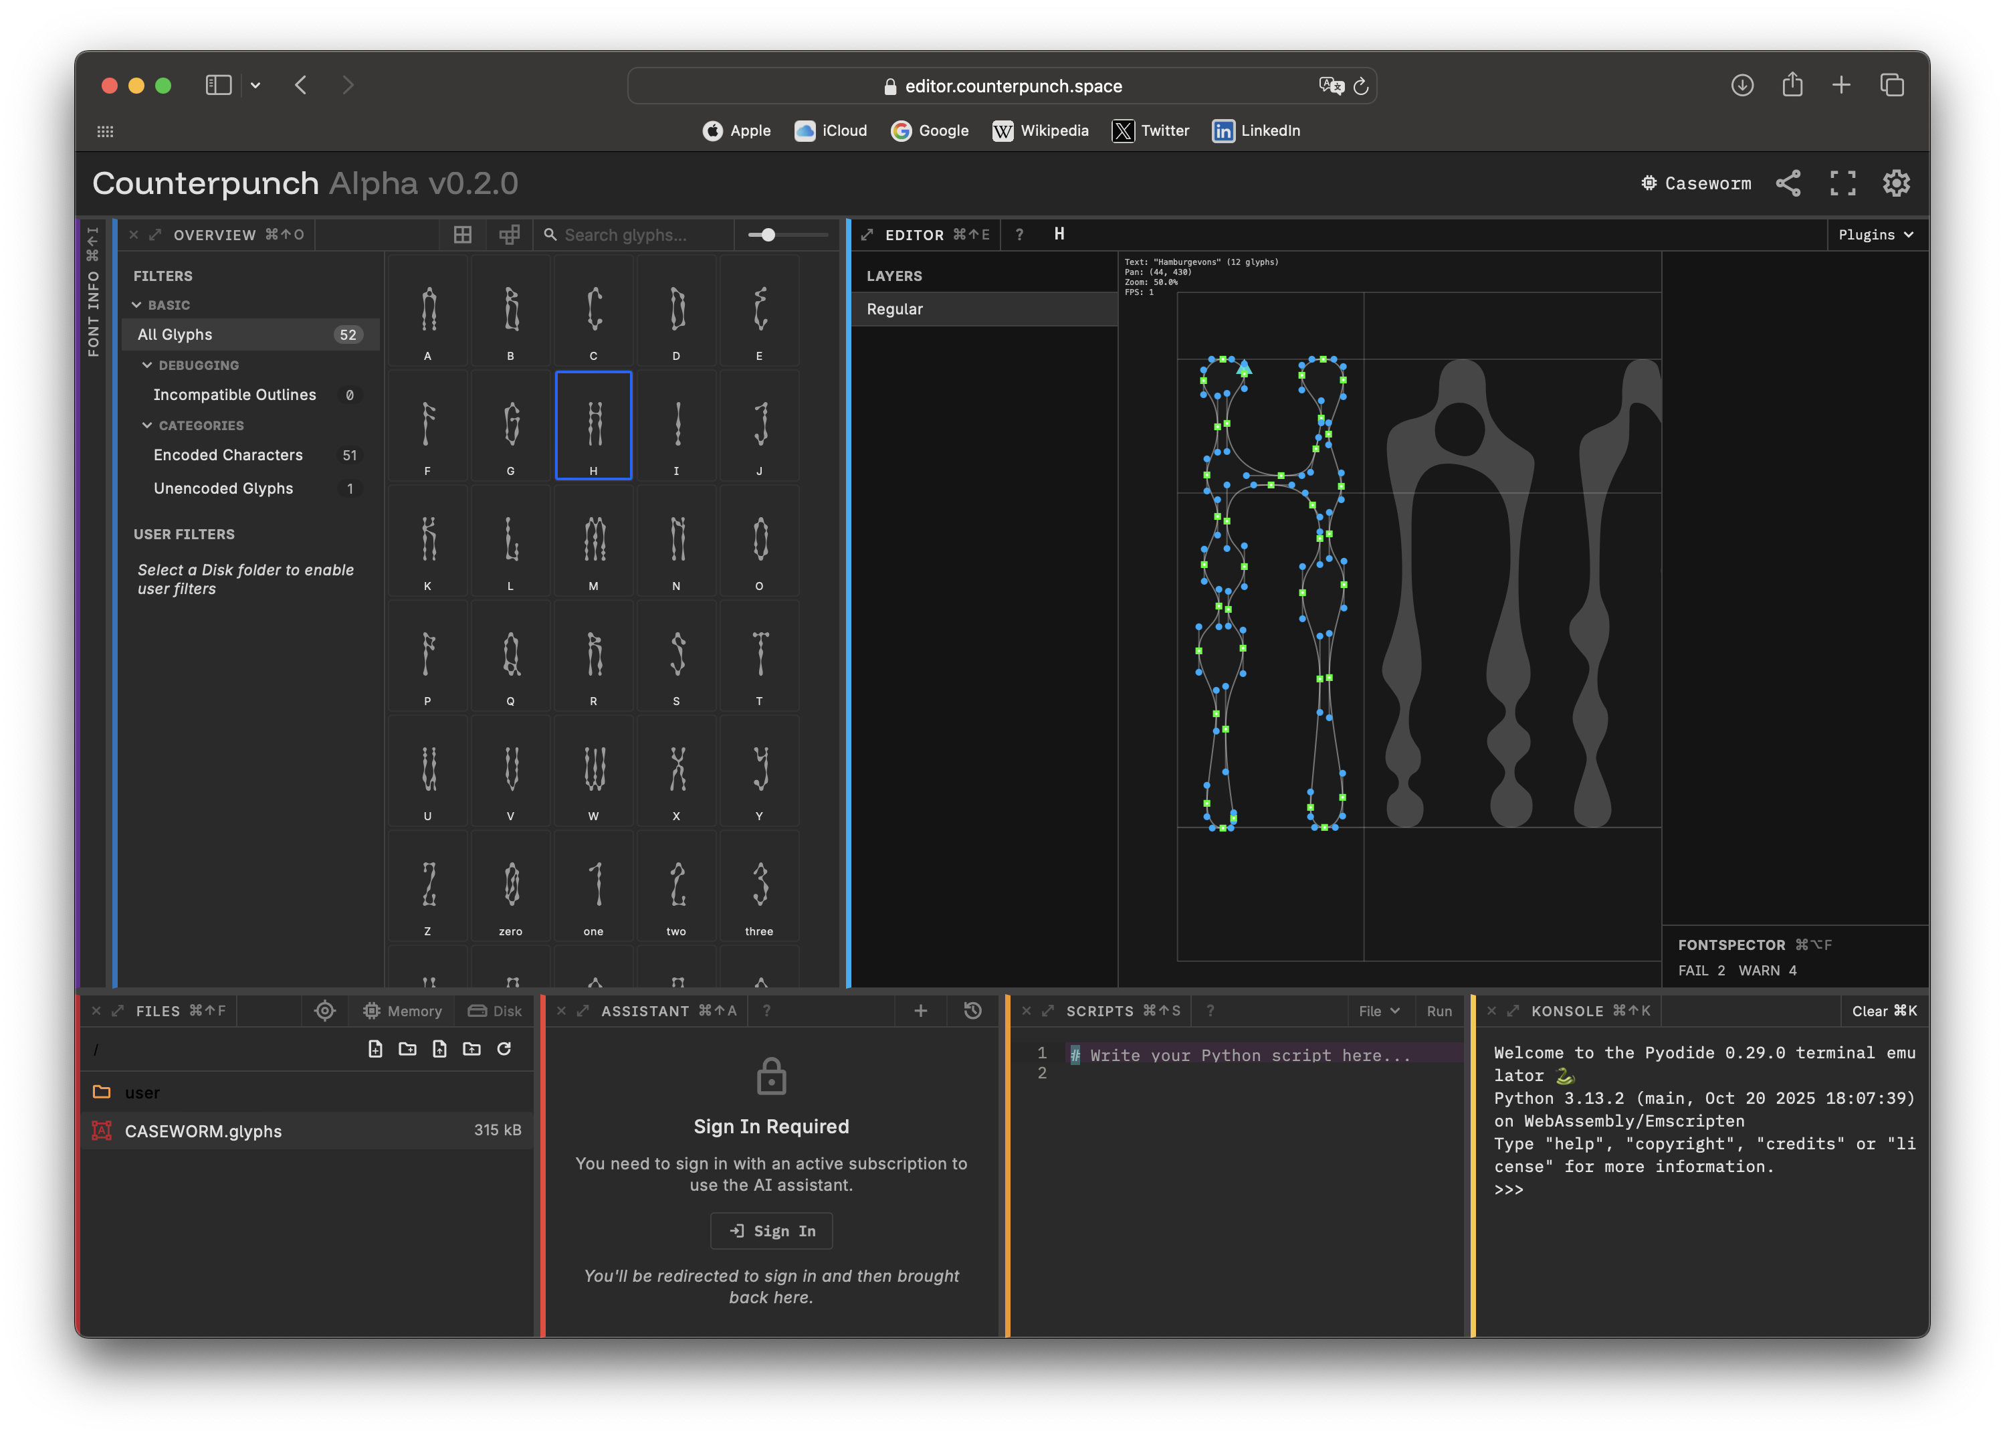Refresh the Files panel listing
The image size is (2005, 1437).
point(504,1049)
